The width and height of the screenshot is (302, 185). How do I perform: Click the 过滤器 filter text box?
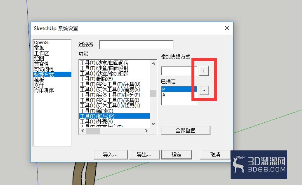[136, 44]
